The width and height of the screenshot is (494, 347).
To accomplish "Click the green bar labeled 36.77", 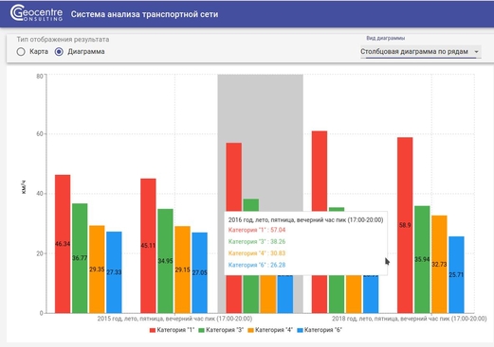I will point(80,258).
